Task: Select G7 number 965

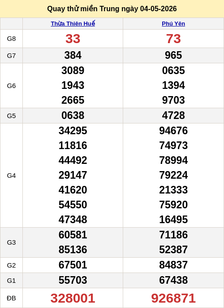Action: [173, 55]
